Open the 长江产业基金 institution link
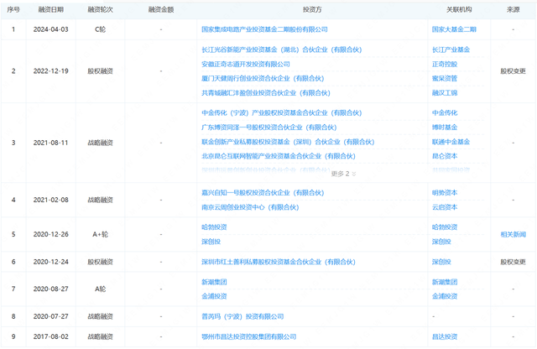Viewport: 537px width, 349px height. coord(451,49)
